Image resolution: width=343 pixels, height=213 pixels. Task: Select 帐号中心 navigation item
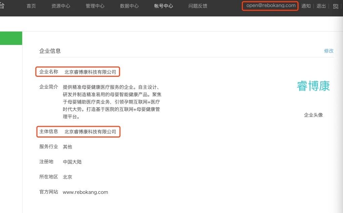pos(164,6)
